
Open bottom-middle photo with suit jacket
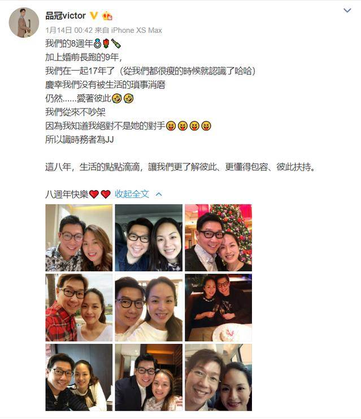(149, 377)
